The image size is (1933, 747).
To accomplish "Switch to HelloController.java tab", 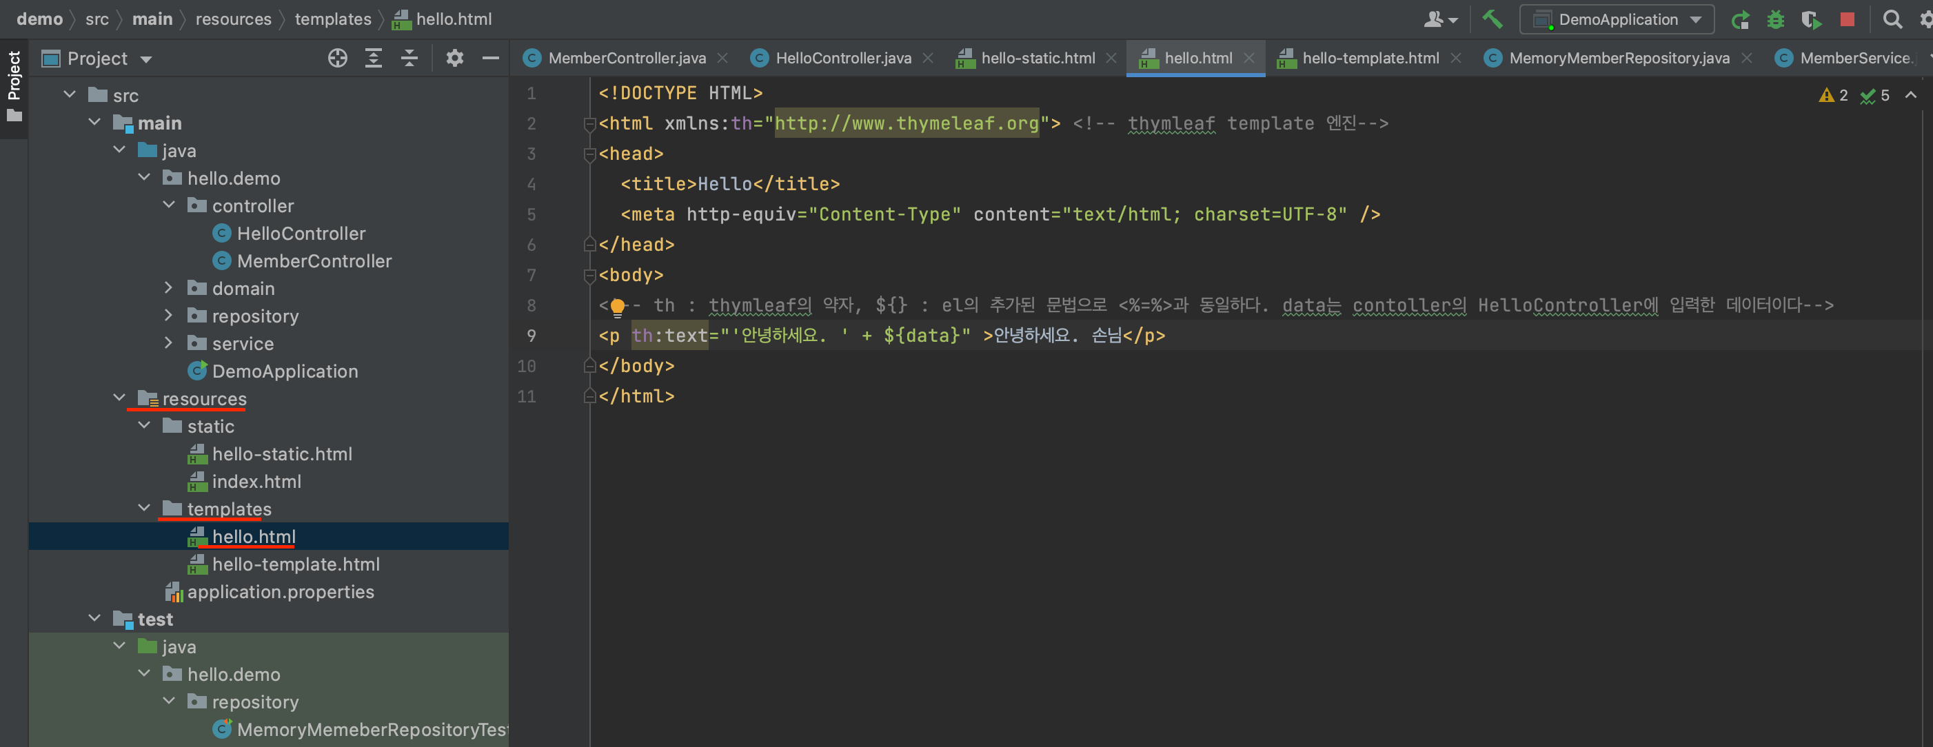I will coord(842,59).
